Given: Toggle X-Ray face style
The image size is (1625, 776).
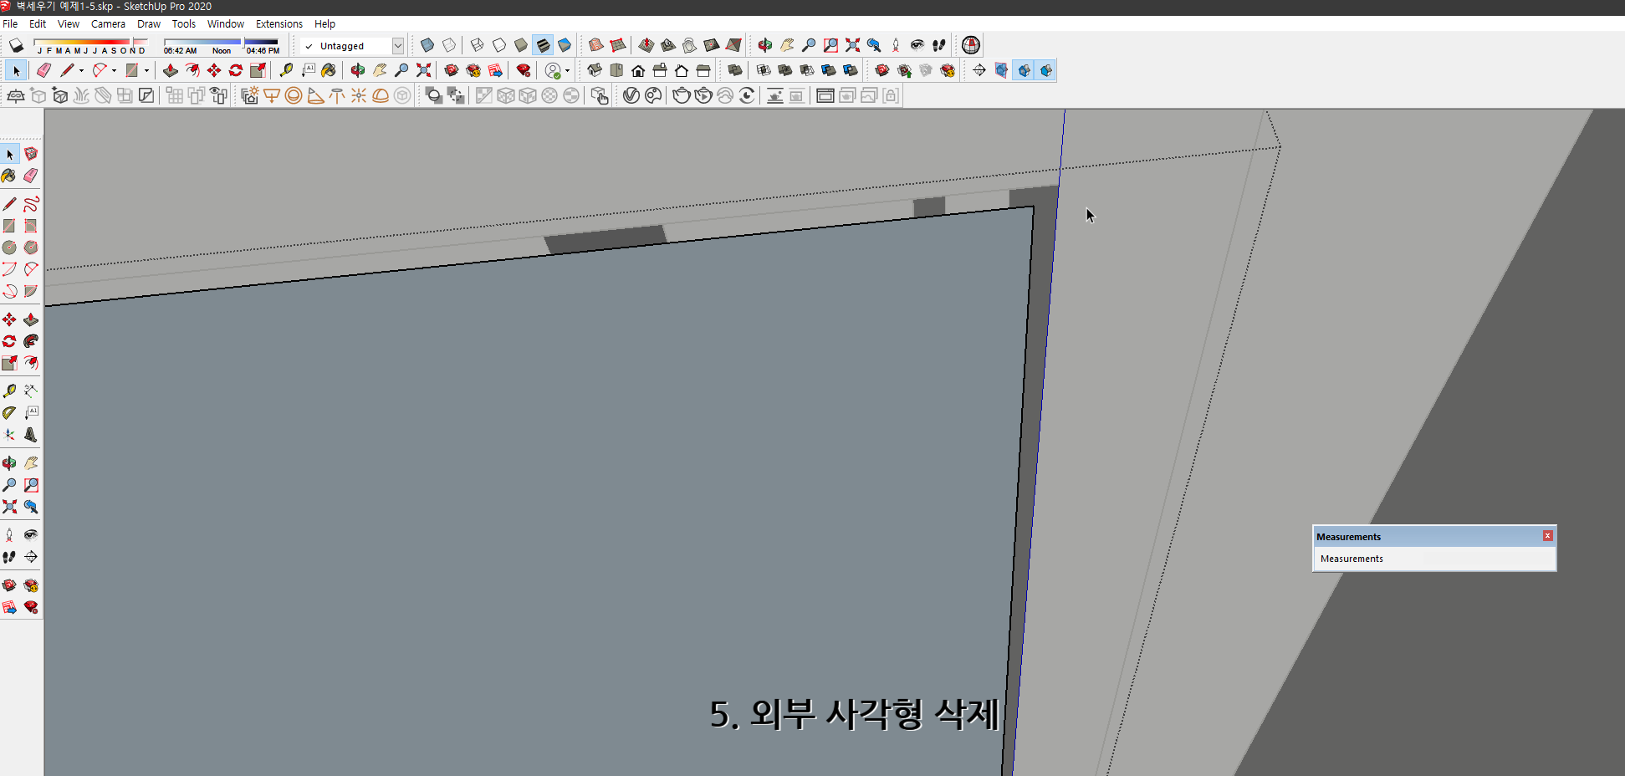Looking at the screenshot, I should pos(427,45).
